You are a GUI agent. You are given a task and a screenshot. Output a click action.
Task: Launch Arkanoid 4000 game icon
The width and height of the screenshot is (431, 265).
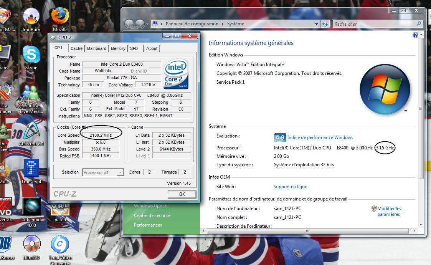pyautogui.click(x=31, y=208)
